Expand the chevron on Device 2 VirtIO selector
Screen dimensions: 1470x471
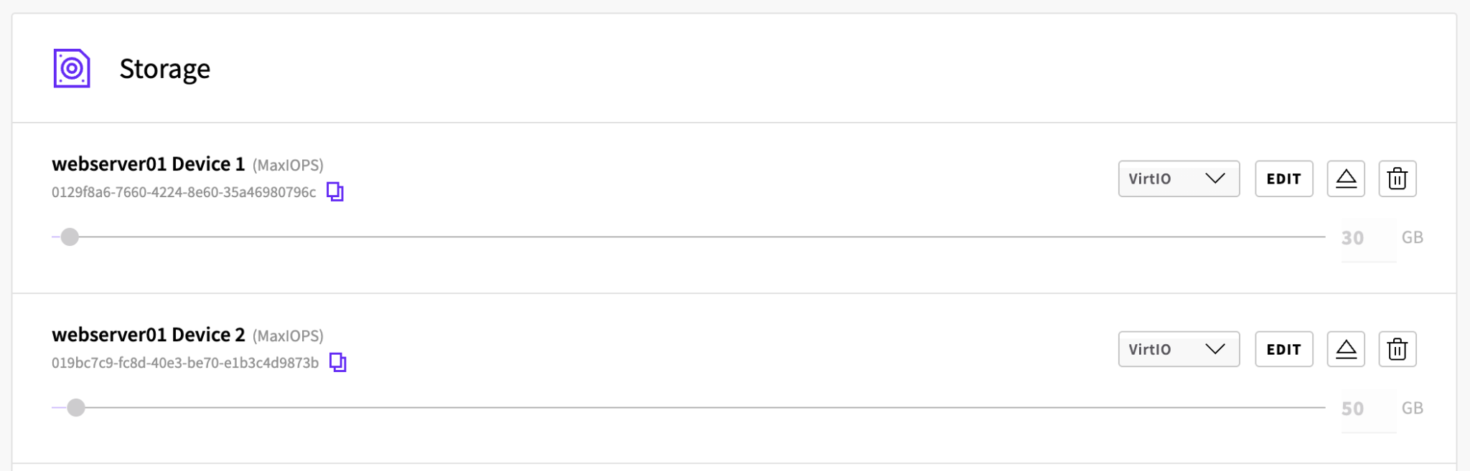(x=1217, y=349)
